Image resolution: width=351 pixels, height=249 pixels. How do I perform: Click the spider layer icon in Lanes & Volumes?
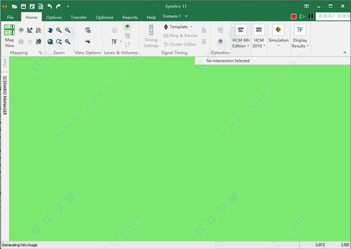pyautogui.click(x=128, y=27)
